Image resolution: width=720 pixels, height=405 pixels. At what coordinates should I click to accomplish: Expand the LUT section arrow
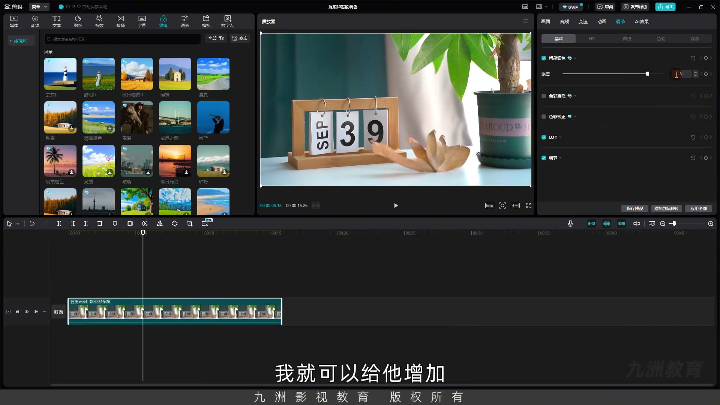click(x=560, y=137)
